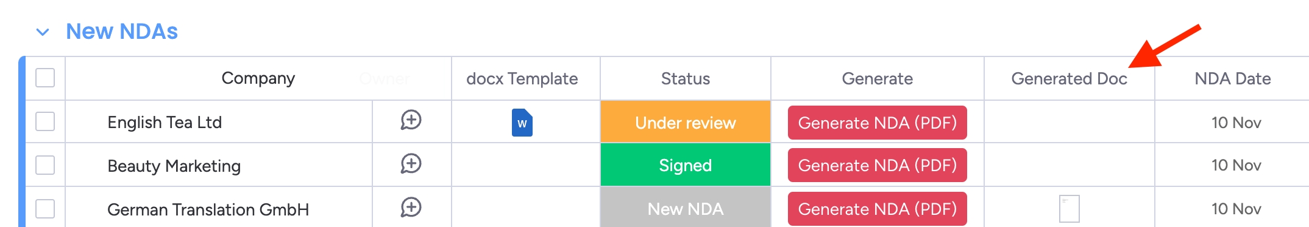Generate NDA PDF for English Tea Ltd

878,123
